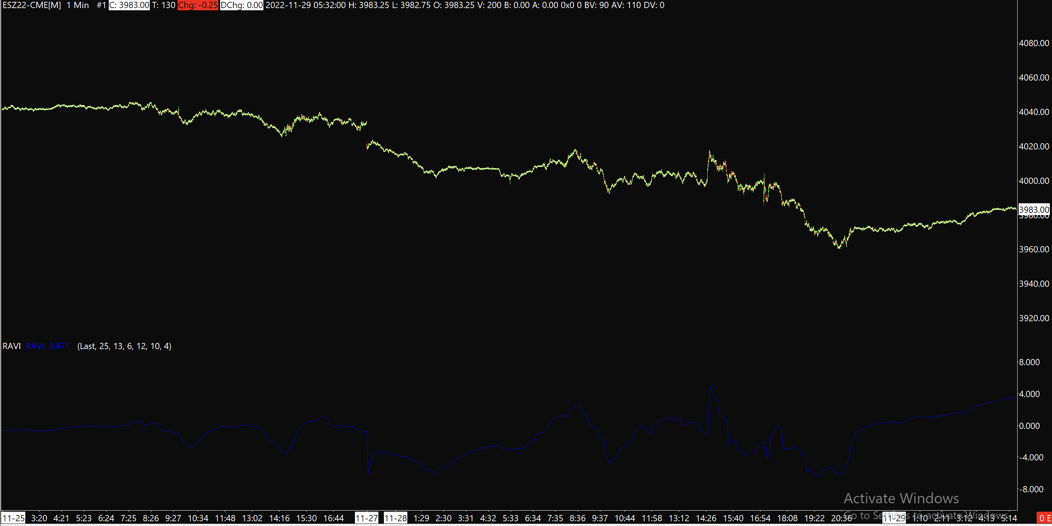
Task: Click the DChg: 0.00 header field
Action: tap(241, 5)
